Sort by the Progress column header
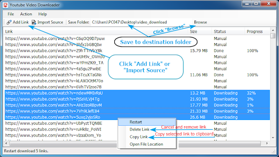 pyautogui.click(x=255, y=31)
